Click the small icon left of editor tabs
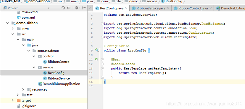This screenshot has width=245, height=109. point(90,8)
